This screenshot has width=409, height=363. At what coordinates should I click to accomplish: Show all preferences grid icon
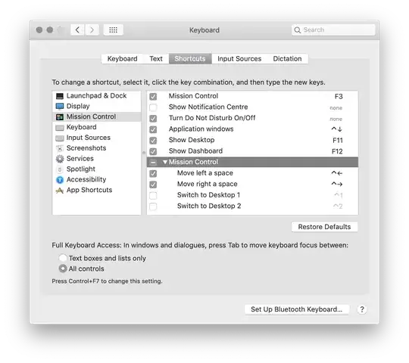point(113,30)
